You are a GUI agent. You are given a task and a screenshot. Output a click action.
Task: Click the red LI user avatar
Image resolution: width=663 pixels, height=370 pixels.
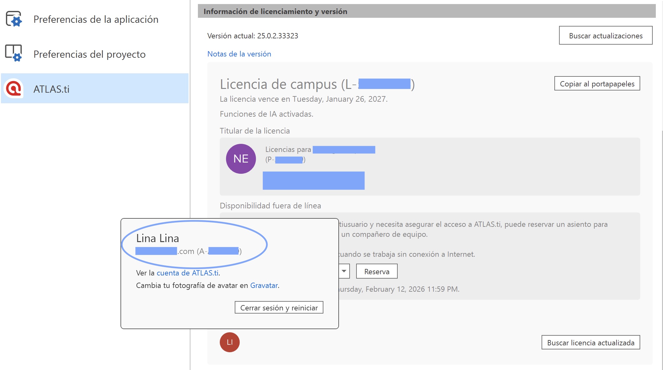[x=229, y=342]
